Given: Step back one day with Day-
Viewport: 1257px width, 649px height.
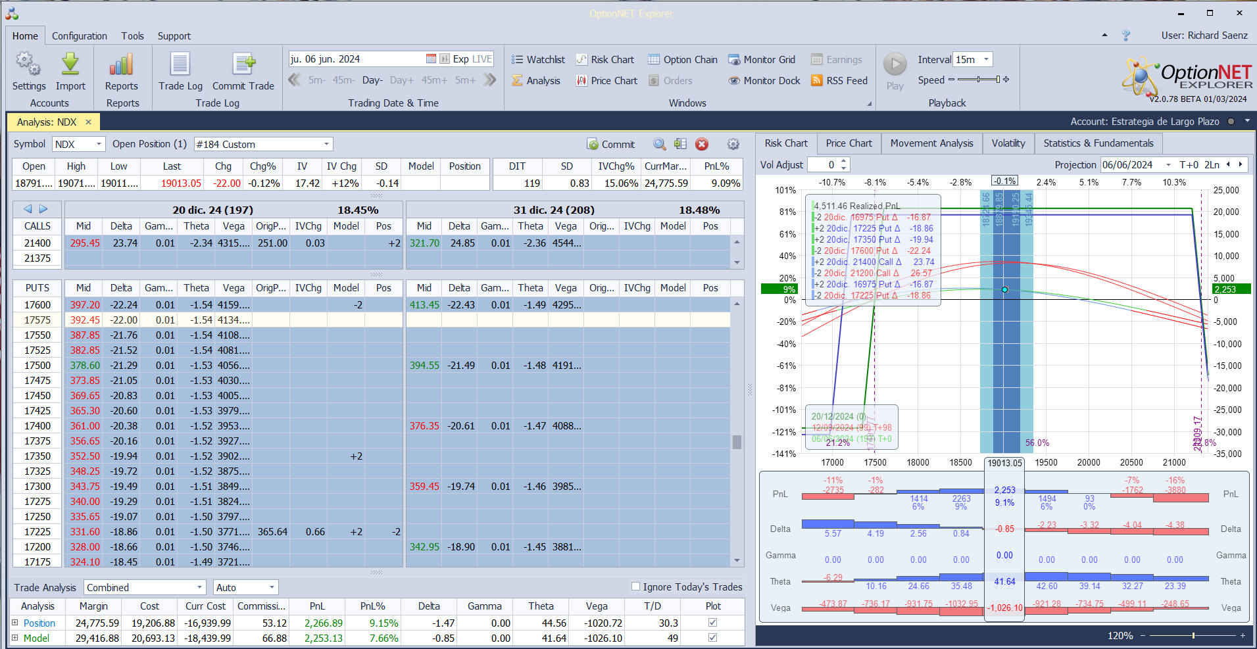Looking at the screenshot, I should (372, 80).
